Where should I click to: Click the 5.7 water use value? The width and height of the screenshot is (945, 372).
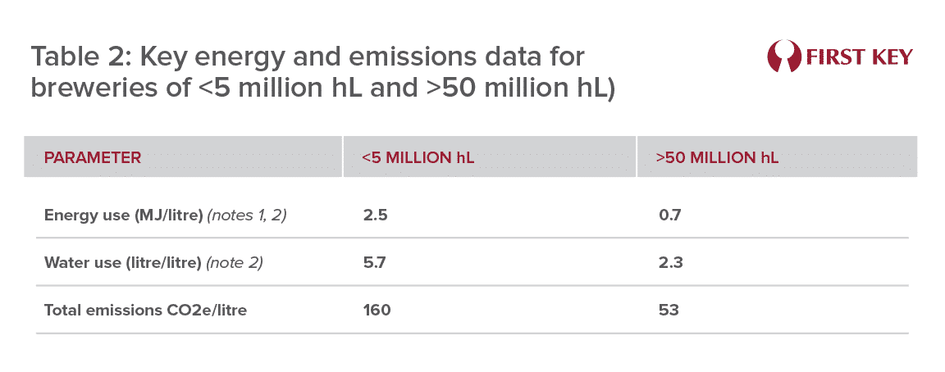click(x=374, y=263)
